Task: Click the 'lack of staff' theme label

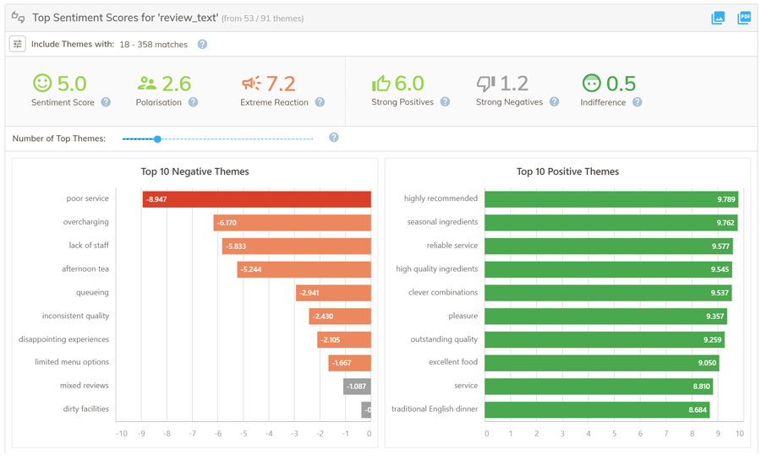Action: tap(89, 245)
